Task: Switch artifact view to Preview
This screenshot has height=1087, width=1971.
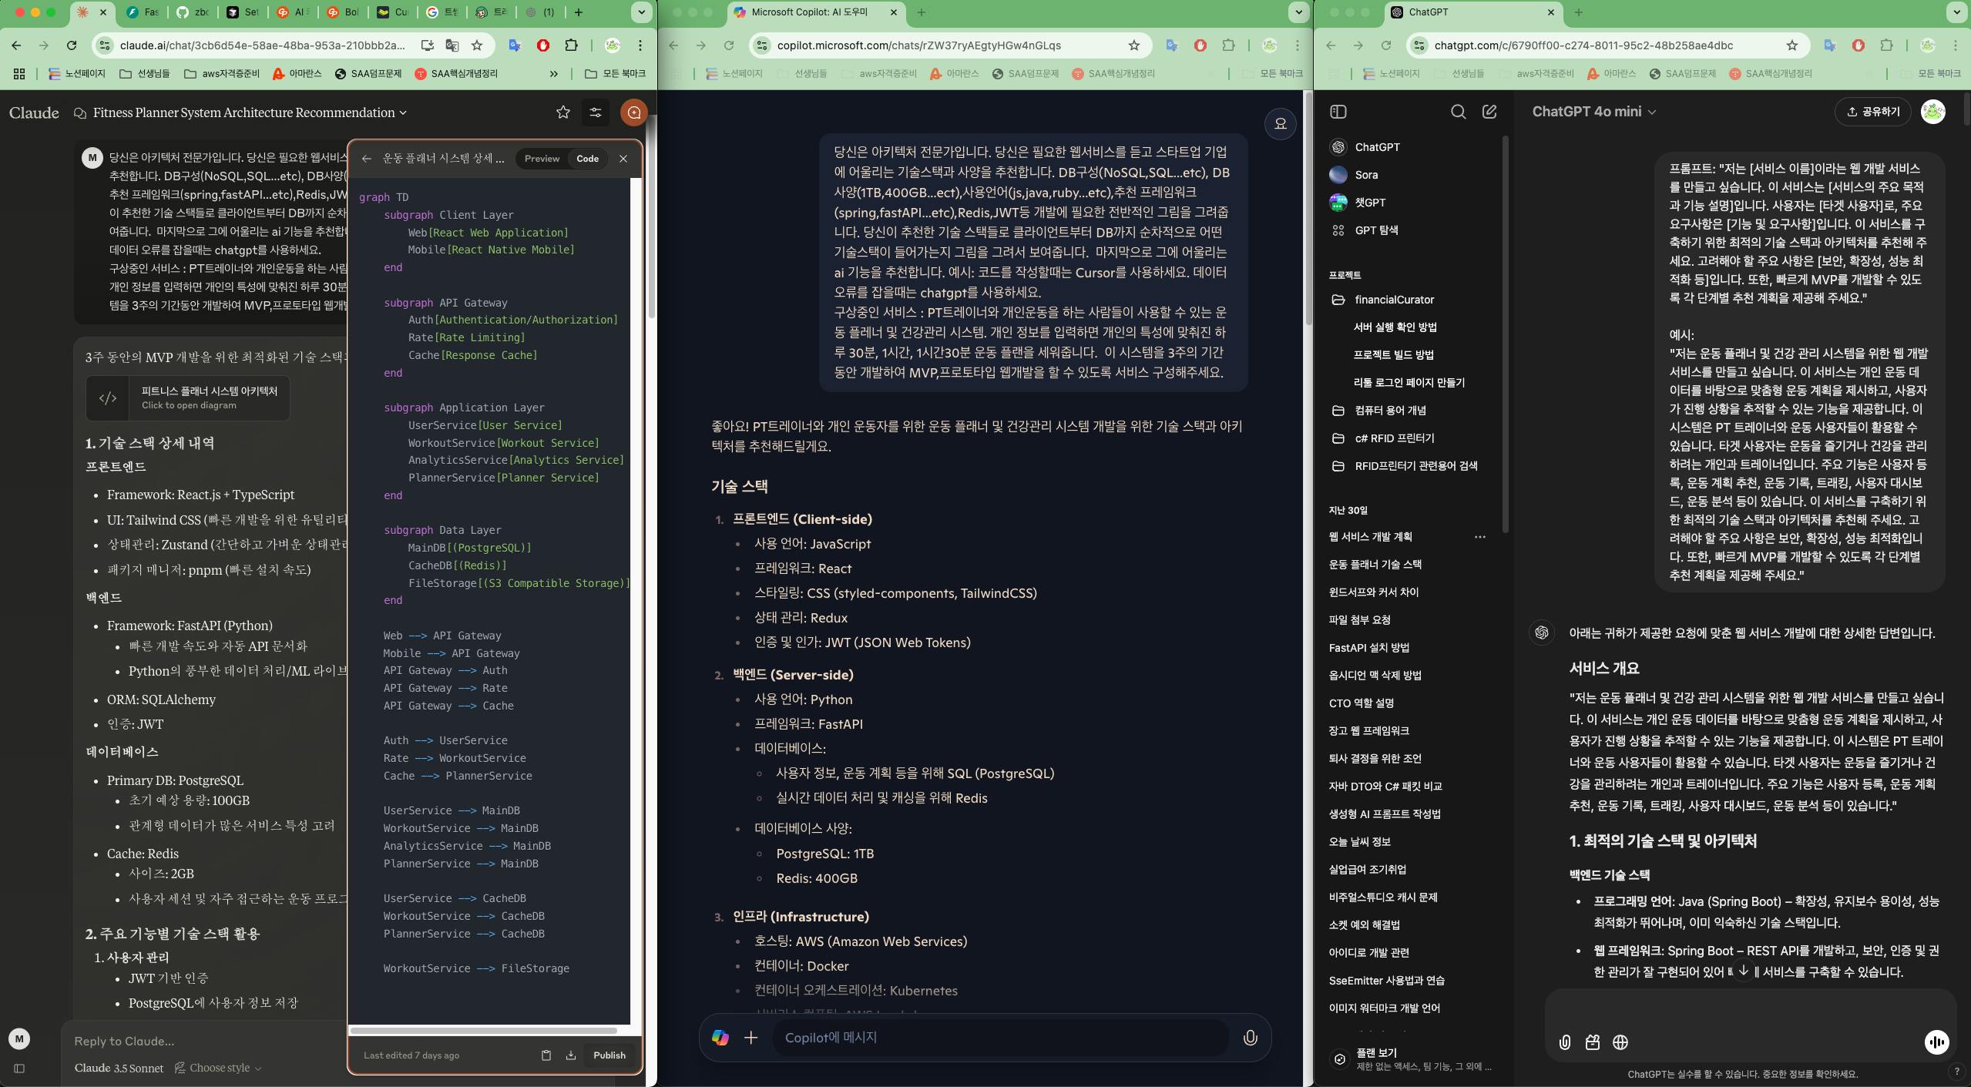Action: click(542, 159)
